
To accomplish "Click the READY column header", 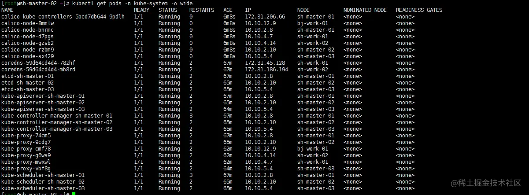I will click(141, 10).
